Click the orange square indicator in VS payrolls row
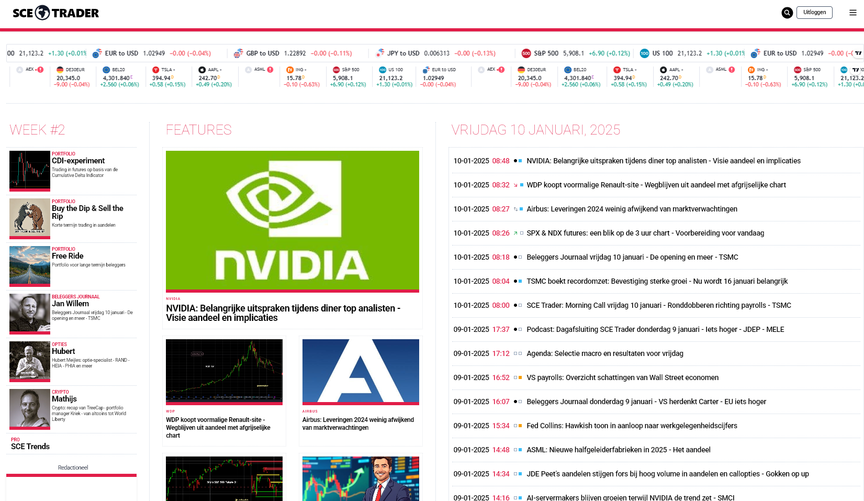The image size is (864, 501). (520, 377)
